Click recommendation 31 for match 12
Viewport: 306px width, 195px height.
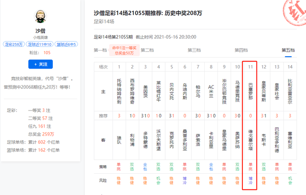pyautogui.click(x=264, y=116)
